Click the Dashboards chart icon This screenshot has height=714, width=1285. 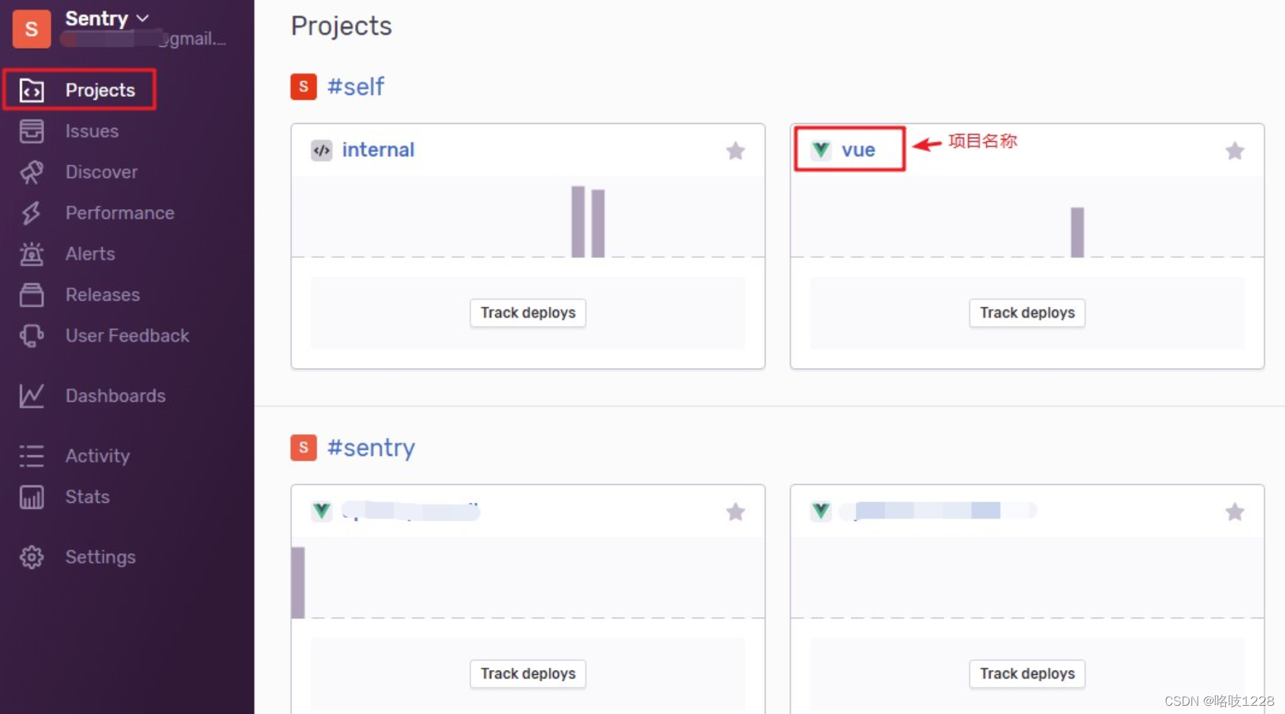[x=32, y=396]
